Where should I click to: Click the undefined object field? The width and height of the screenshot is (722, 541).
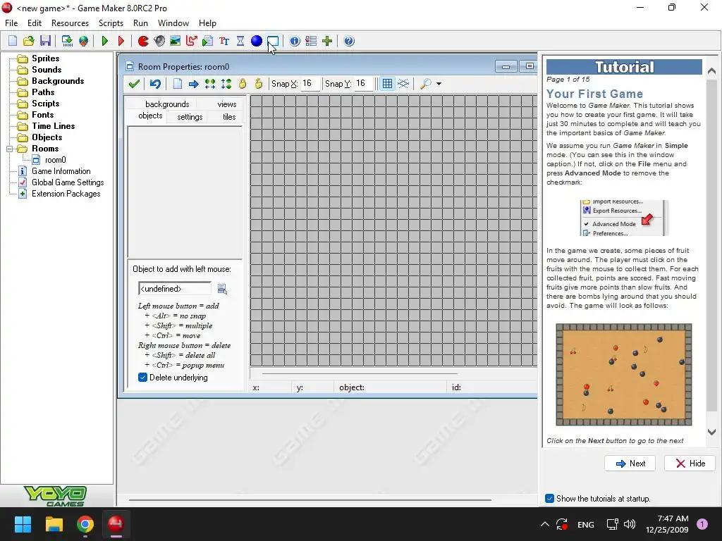tap(175, 289)
